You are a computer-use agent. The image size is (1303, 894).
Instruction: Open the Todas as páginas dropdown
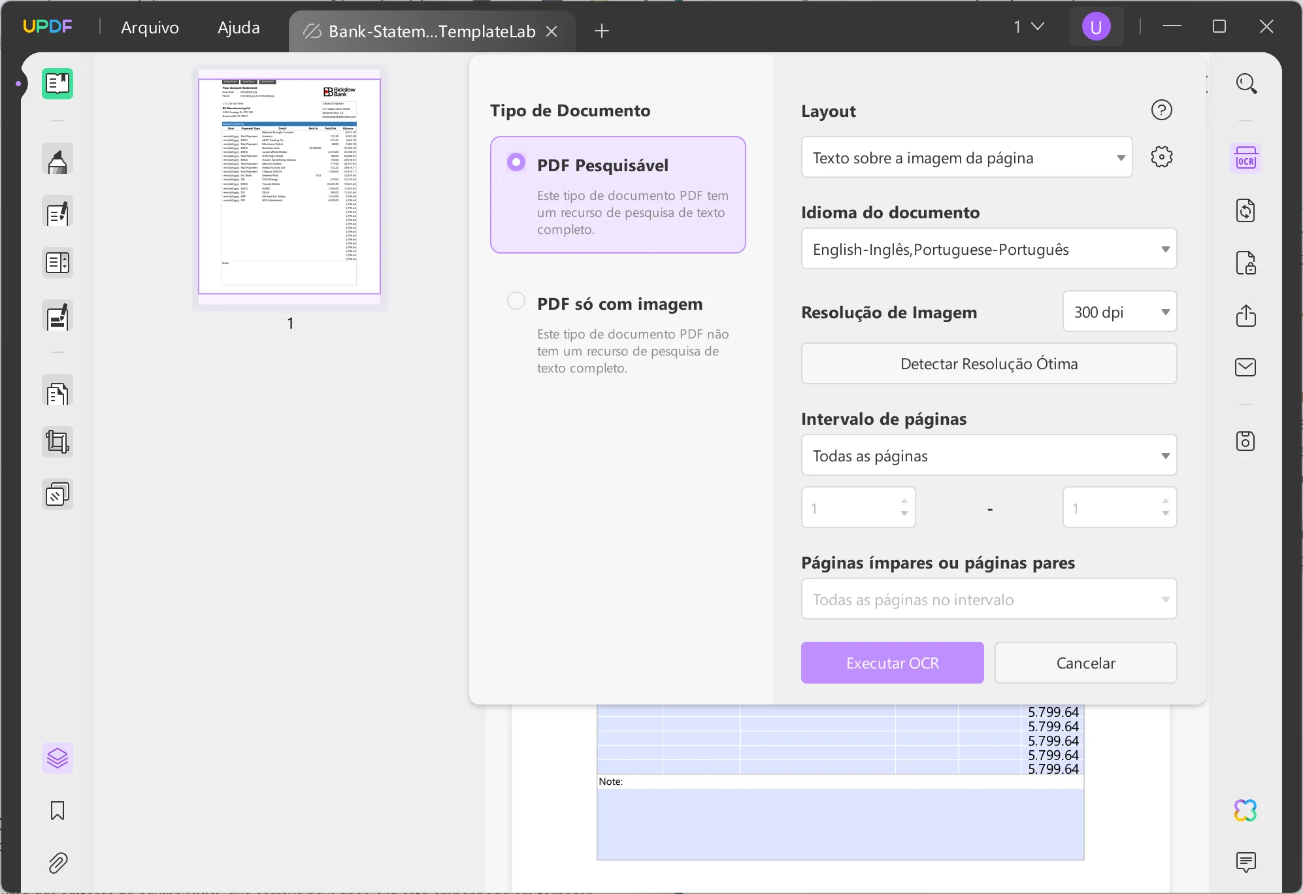(x=989, y=455)
